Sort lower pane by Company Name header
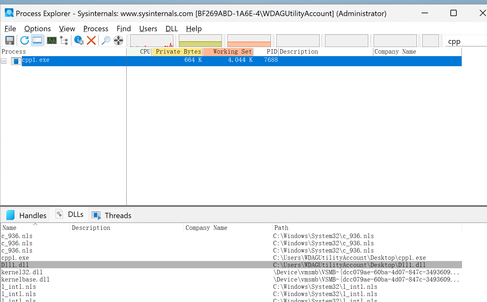The image size is (487, 302). coord(228,228)
